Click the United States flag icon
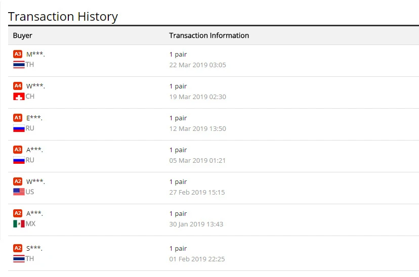Image resolution: width=419 pixels, height=277 pixels. coord(19,192)
